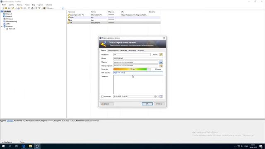The width and height of the screenshot is (265, 149).
Task: Switch to the История tab
Action: coord(140,50)
